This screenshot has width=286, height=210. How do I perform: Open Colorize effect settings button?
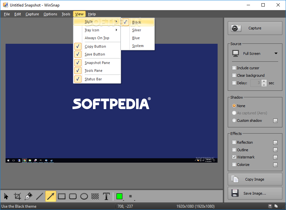pos(275,165)
